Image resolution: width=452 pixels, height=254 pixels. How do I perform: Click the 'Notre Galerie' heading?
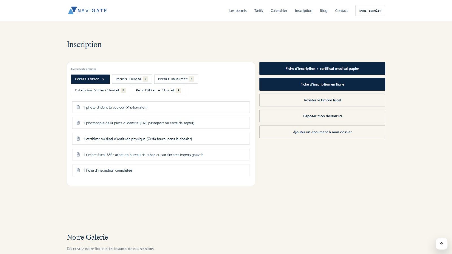click(x=87, y=237)
